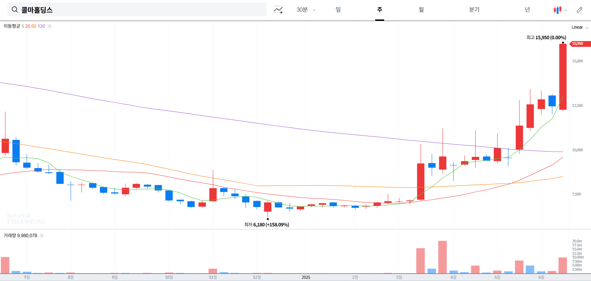Click the 7,500 price axis label
The image size is (591, 281).
point(577,194)
